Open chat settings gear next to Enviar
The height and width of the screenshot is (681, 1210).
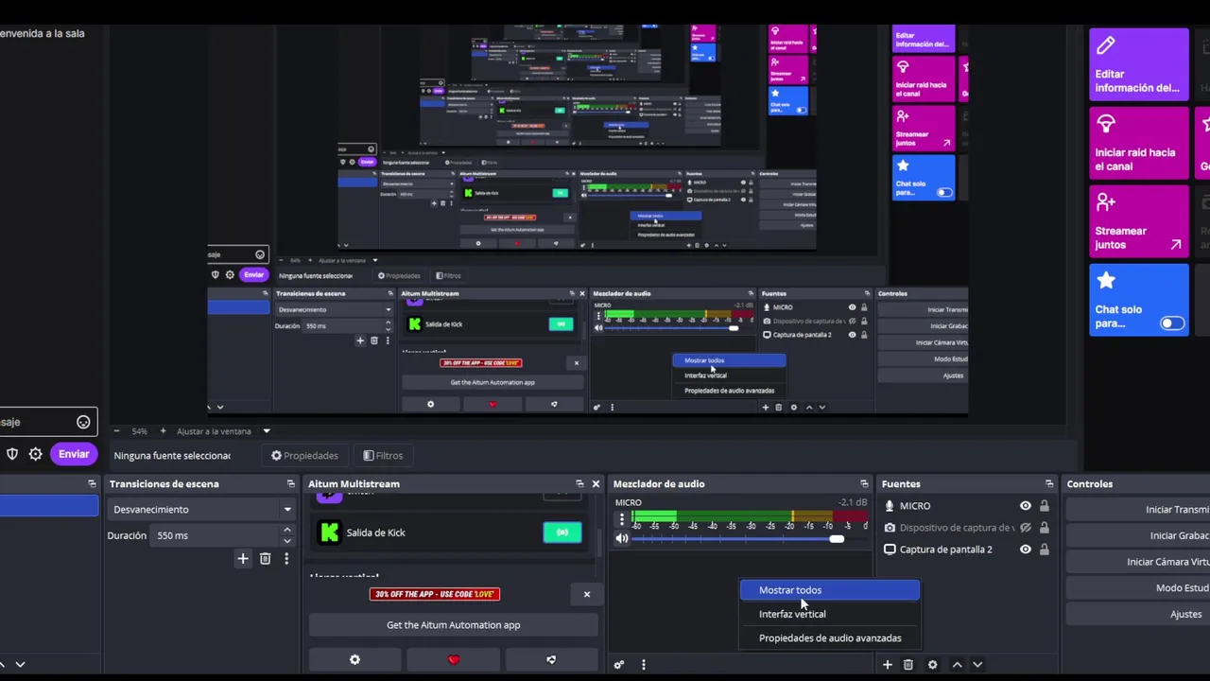point(35,454)
